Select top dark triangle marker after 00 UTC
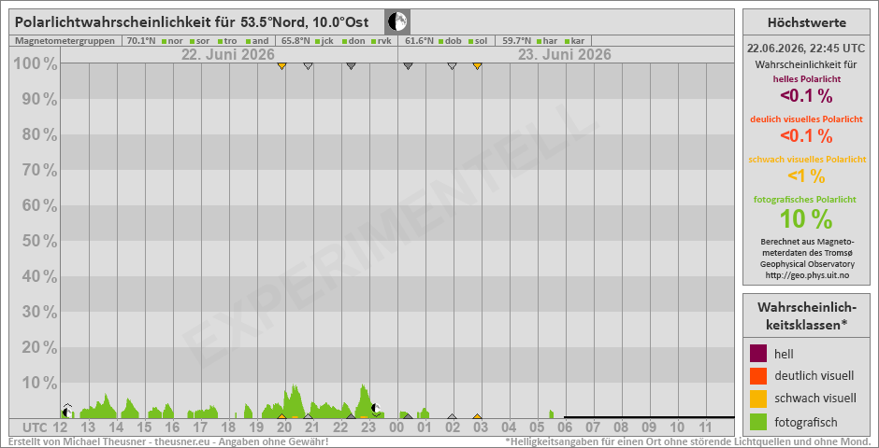The image size is (879, 448). 408,66
